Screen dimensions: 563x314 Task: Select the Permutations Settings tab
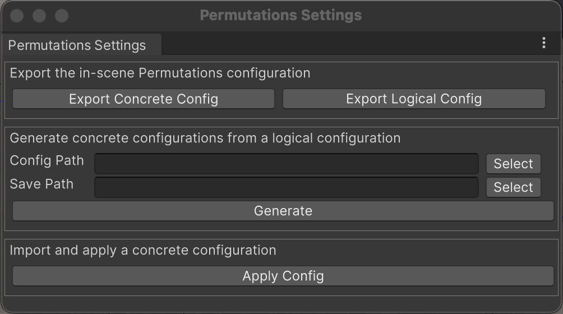[77, 45]
